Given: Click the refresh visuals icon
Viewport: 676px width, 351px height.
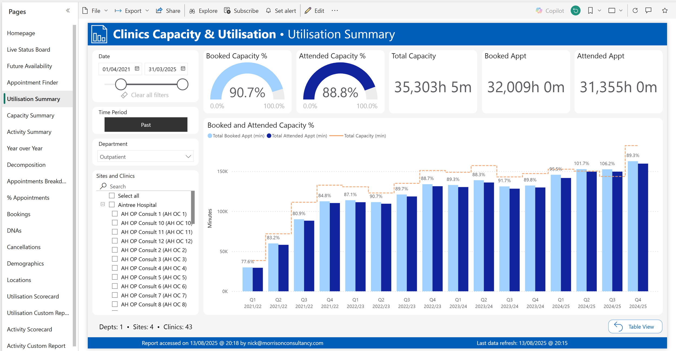Looking at the screenshot, I should pos(635,11).
